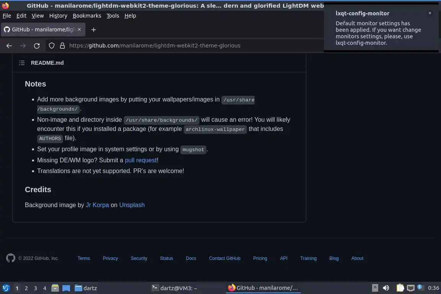Click the AUTHORS code text
The image size is (441, 294).
50,139
